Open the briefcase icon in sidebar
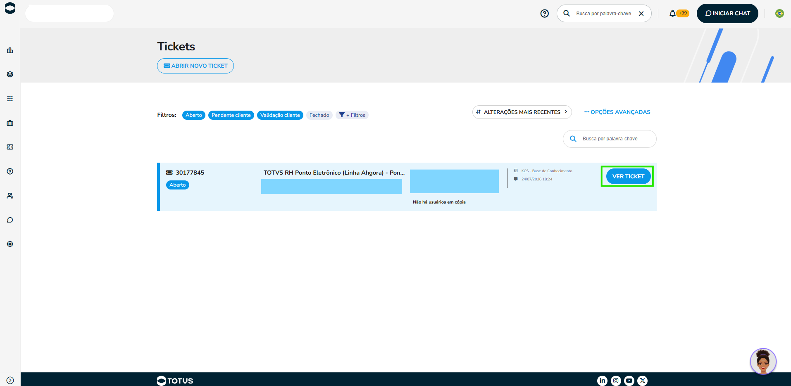The width and height of the screenshot is (791, 386). coord(10,123)
